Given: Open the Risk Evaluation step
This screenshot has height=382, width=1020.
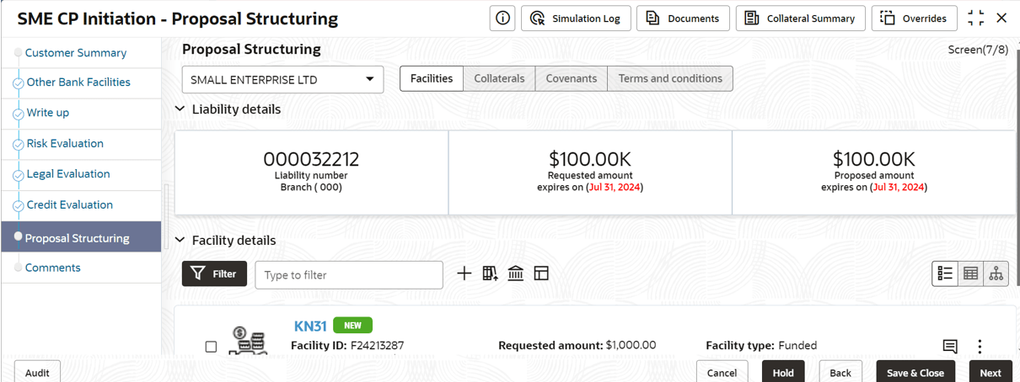Looking at the screenshot, I should (x=65, y=144).
